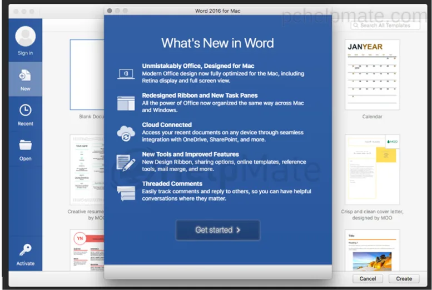Open the Recent clock icon
The image size is (432, 290).
pos(26,110)
